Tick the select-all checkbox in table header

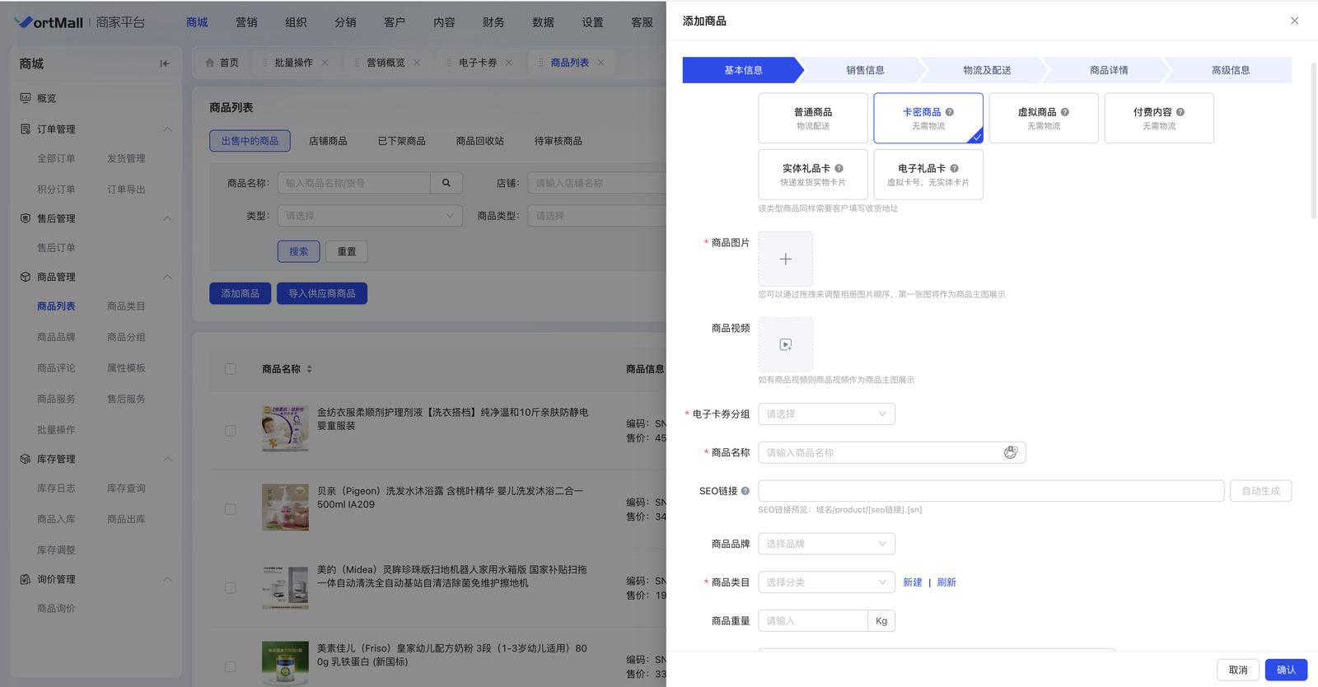coord(231,369)
